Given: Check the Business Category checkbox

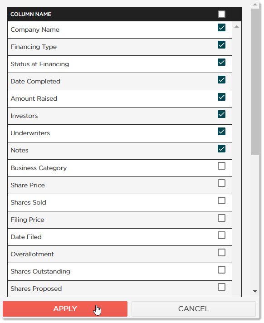Looking at the screenshot, I should coord(221,166).
